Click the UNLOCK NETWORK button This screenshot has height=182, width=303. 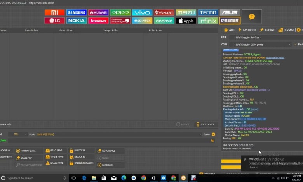click(x=82, y=163)
